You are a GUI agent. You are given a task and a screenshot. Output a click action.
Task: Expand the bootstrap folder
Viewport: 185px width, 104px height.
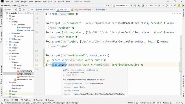[x=7, y=42]
